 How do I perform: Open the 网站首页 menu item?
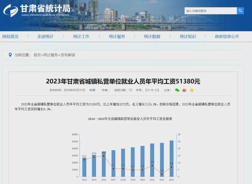[10, 37]
